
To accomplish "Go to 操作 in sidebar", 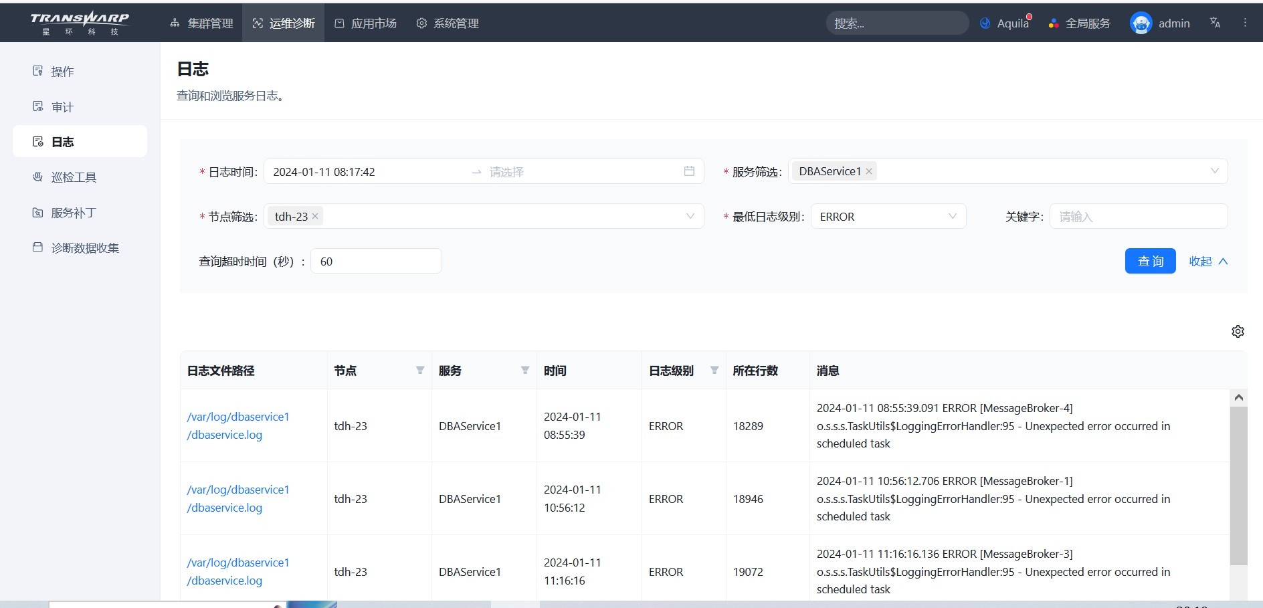I will click(x=80, y=71).
